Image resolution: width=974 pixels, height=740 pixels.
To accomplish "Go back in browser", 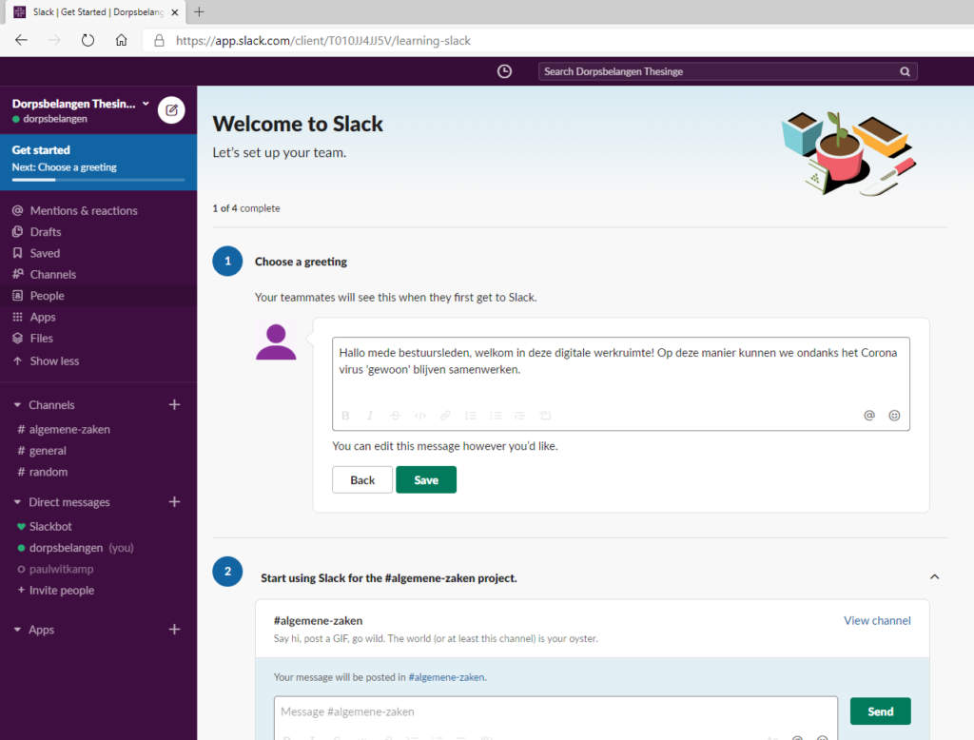I will pos(21,40).
